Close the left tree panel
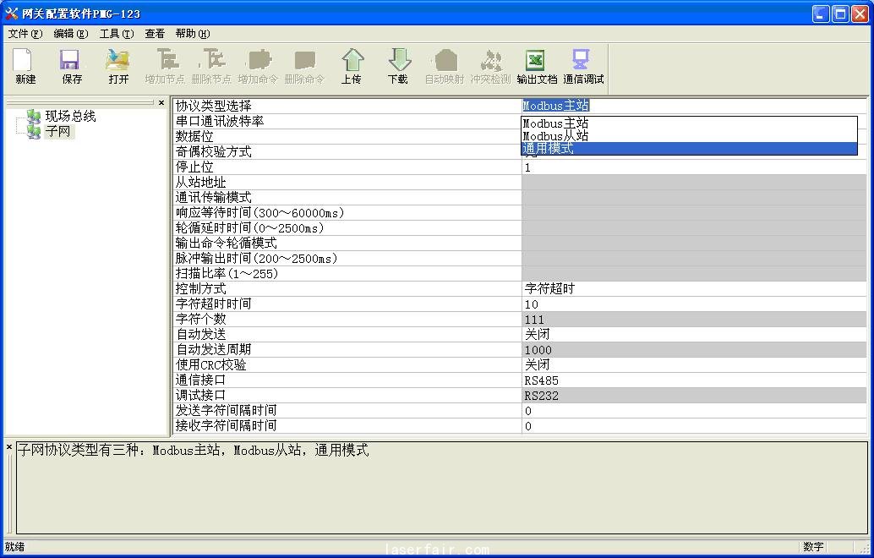Viewport: 874px width, 558px height. click(x=161, y=103)
